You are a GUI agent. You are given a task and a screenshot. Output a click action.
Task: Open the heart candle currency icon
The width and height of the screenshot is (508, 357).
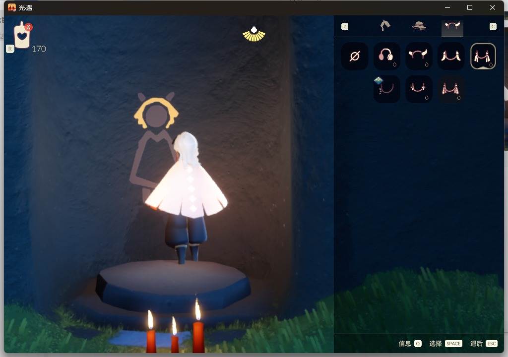point(22,36)
